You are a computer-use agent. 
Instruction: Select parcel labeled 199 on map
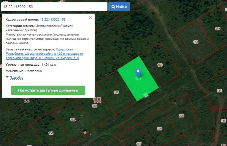[159, 129]
